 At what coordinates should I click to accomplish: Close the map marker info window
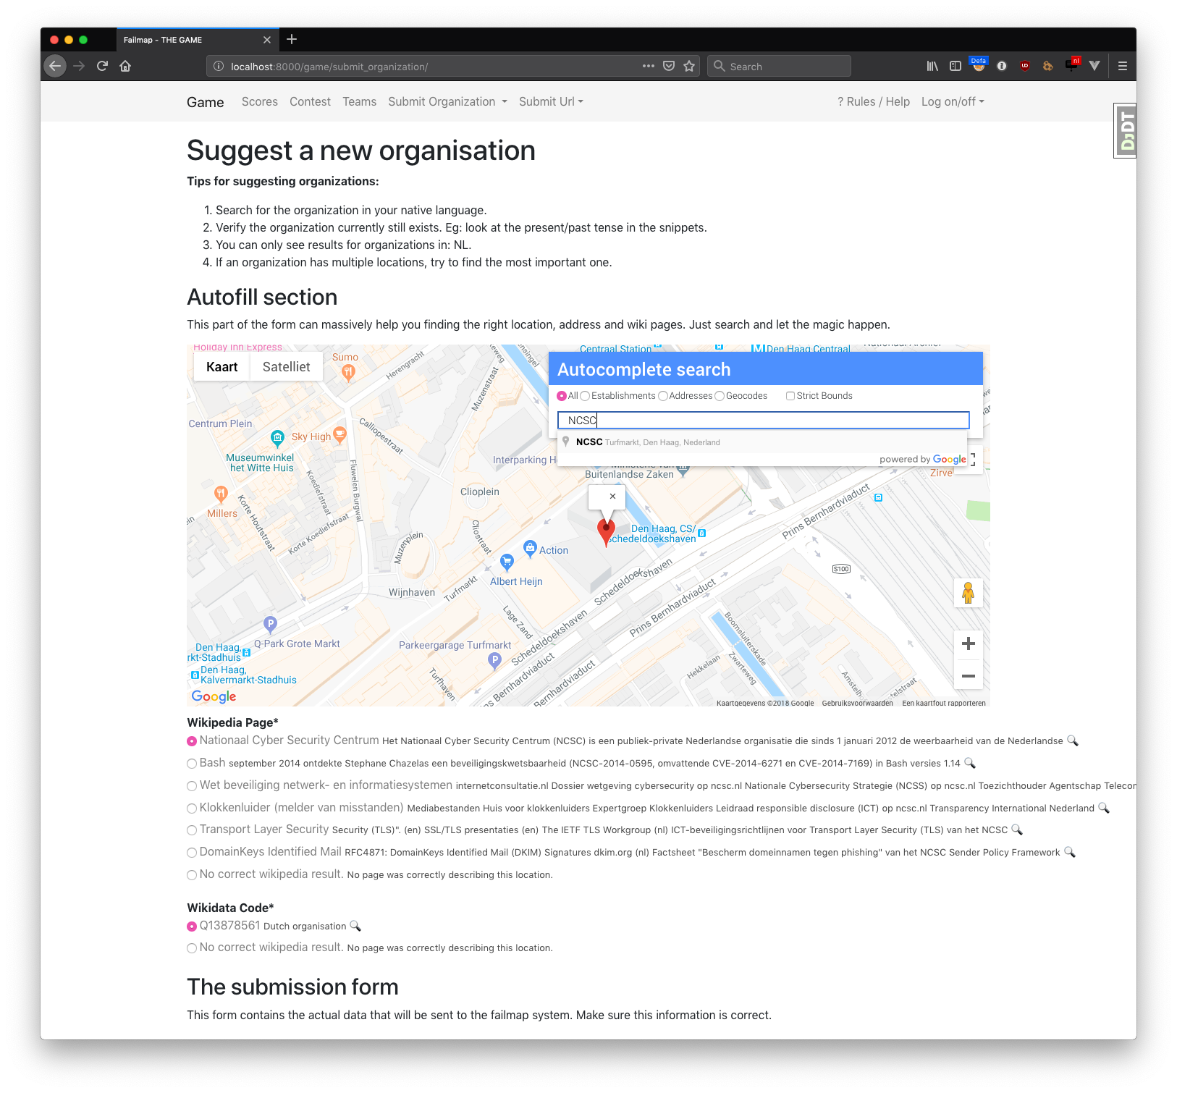[x=612, y=497]
